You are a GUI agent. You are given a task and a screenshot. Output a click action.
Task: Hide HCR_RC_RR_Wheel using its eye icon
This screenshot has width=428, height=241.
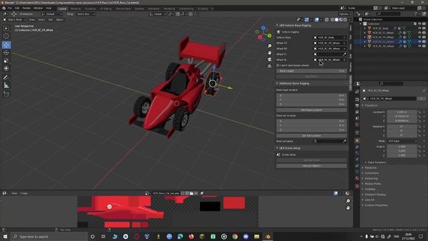click(x=419, y=46)
